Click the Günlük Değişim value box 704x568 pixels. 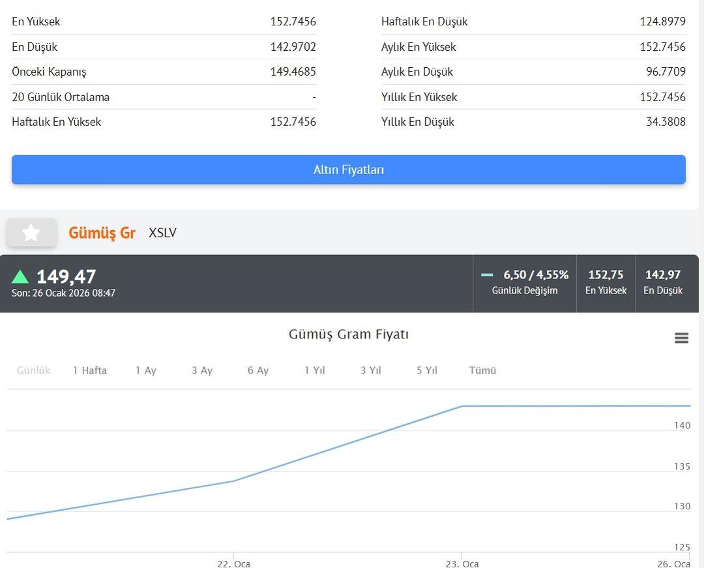click(x=525, y=282)
